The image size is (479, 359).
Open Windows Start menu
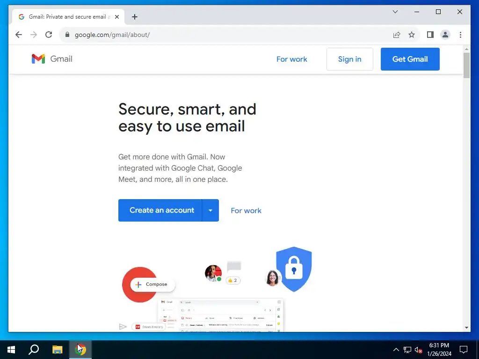coord(11,350)
